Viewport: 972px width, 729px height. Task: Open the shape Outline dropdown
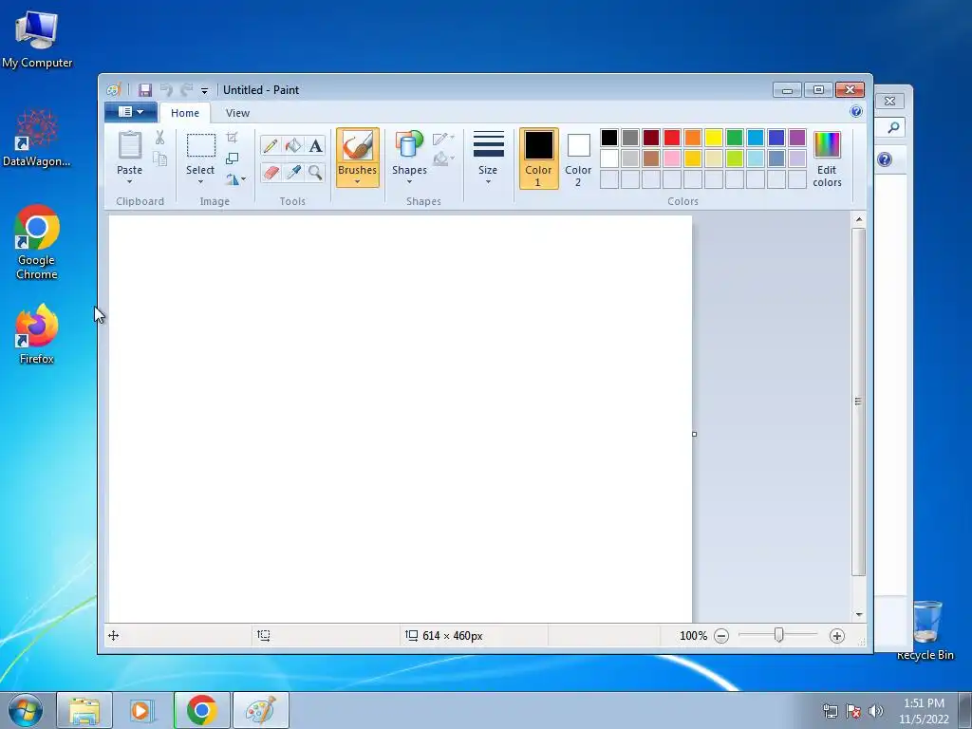[443, 139]
